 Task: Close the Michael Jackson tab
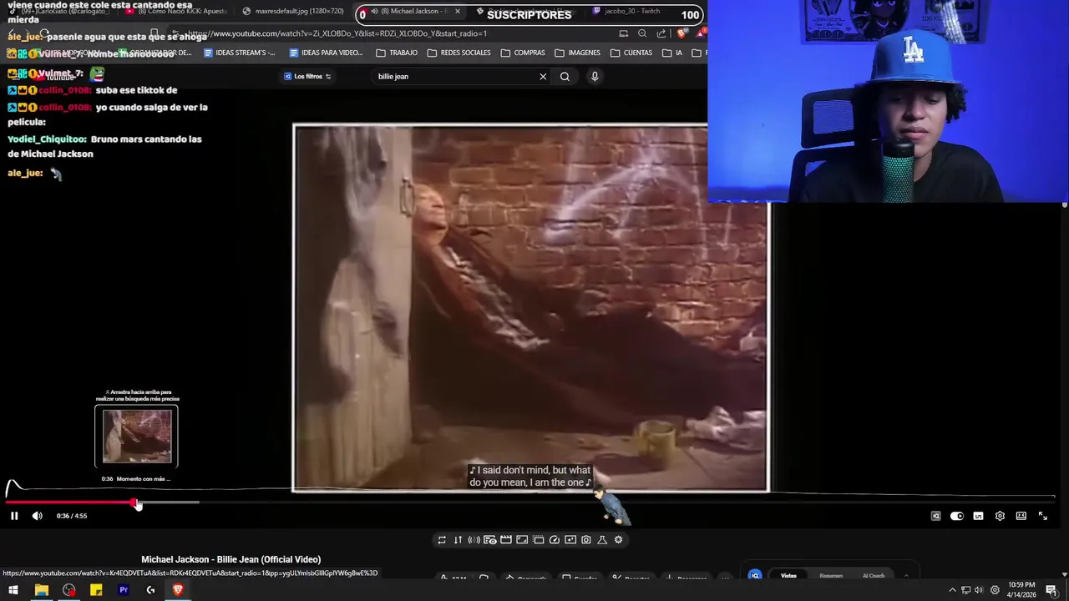pos(457,12)
